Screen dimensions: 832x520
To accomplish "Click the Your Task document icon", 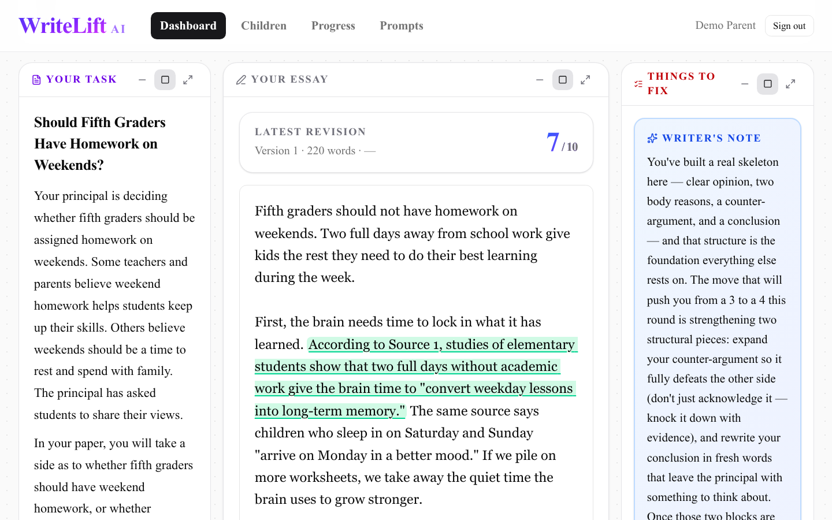I will [36, 80].
